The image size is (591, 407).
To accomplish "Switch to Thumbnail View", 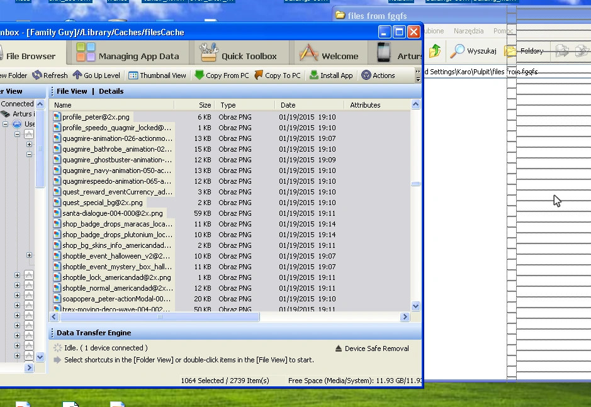I will tap(157, 75).
